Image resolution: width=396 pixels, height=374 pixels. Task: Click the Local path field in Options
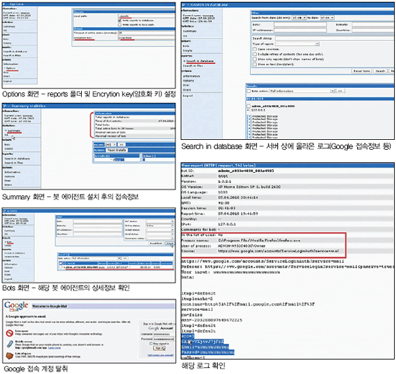pos(147,16)
